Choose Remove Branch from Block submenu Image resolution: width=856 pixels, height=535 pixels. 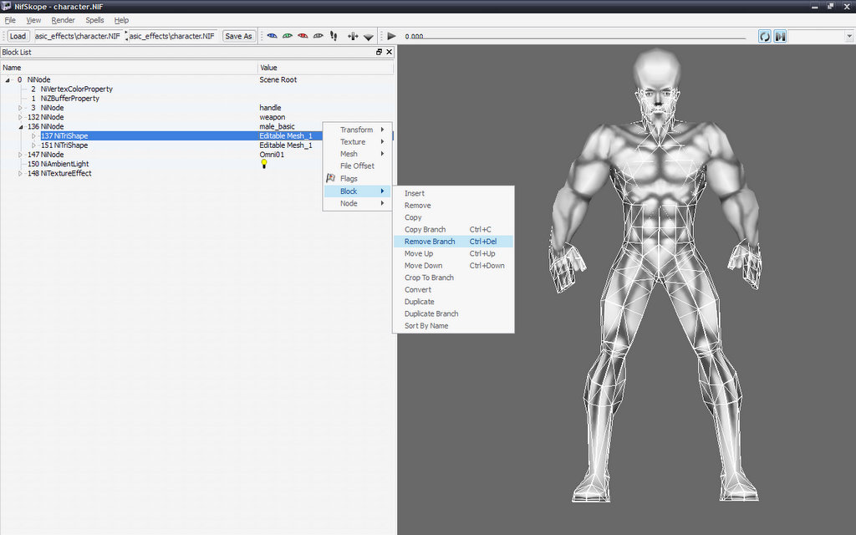tap(430, 242)
